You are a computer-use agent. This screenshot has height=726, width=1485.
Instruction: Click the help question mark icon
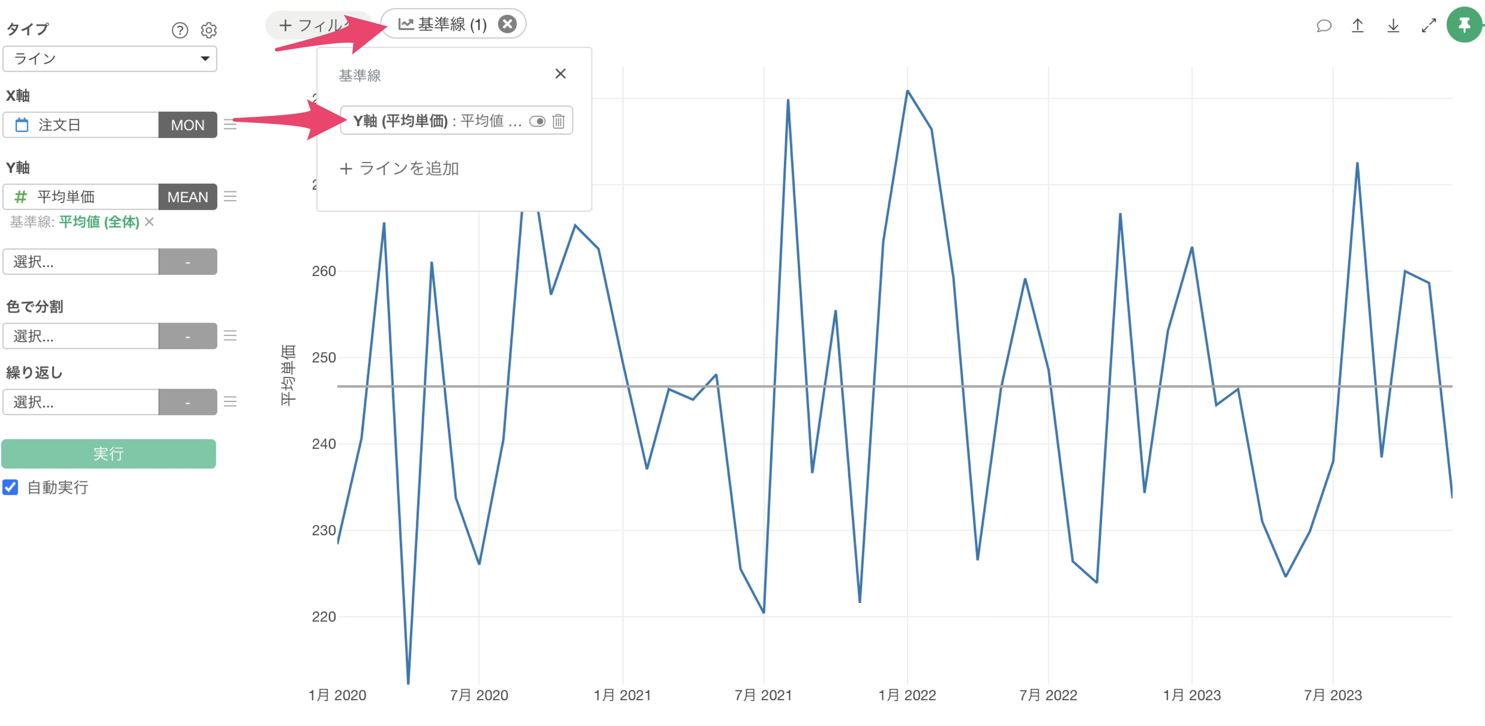click(180, 30)
